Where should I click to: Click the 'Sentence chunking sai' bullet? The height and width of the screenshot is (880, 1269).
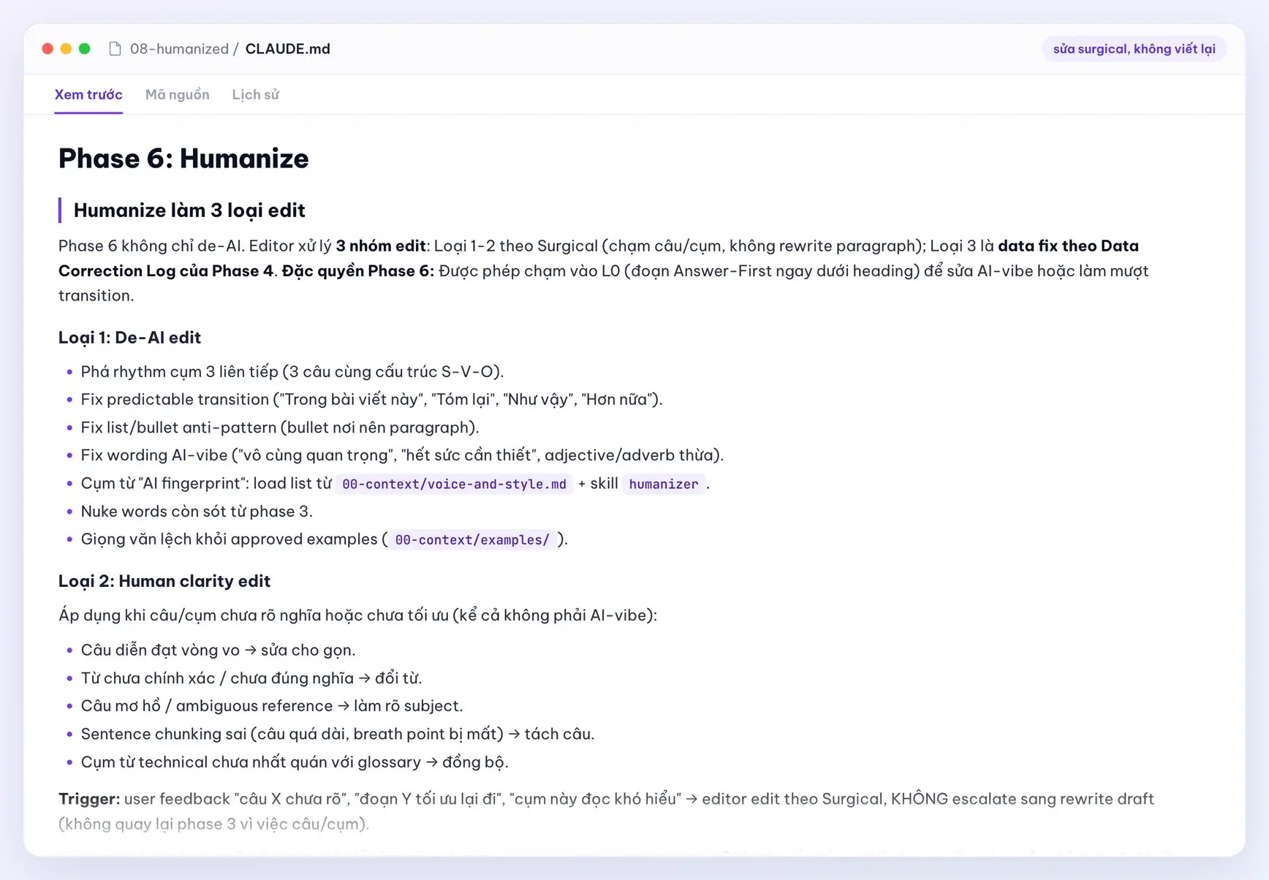coord(338,734)
